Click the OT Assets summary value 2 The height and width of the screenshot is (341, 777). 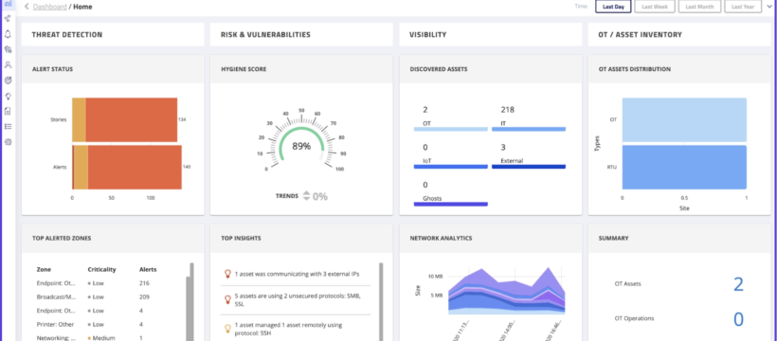[738, 284]
